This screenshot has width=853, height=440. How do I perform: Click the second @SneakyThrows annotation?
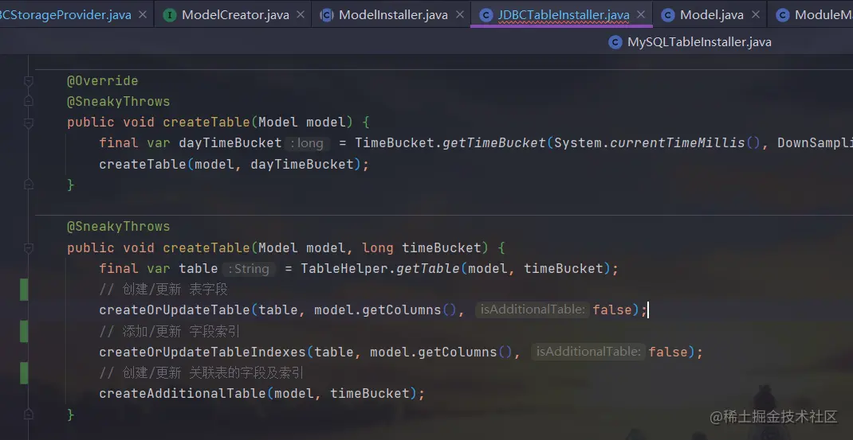click(118, 227)
